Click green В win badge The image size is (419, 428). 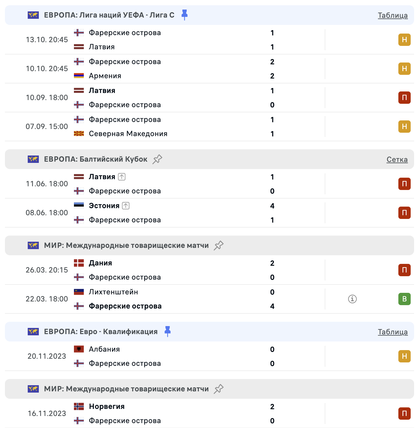(404, 299)
